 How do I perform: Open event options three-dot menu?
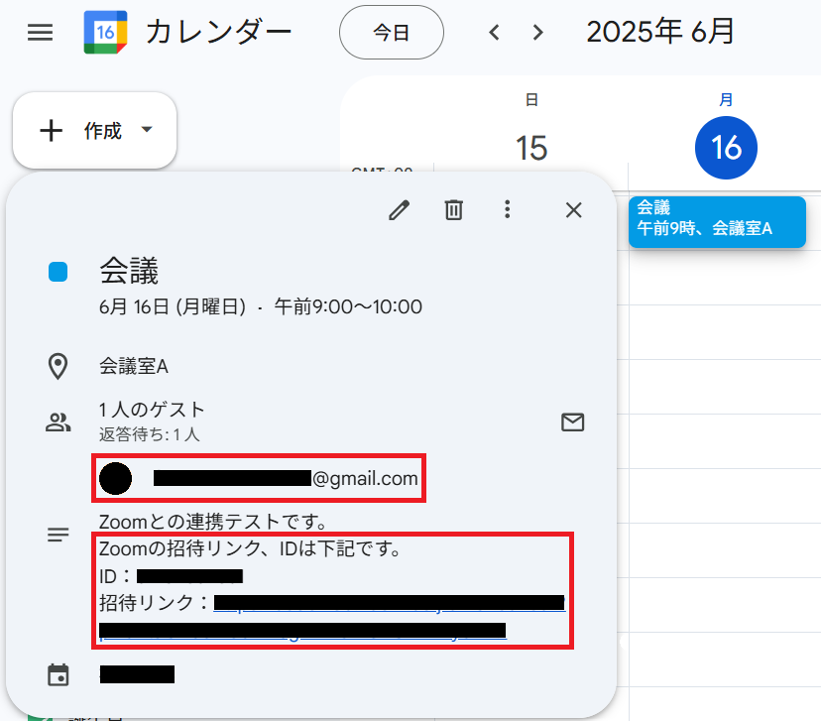pos(507,209)
